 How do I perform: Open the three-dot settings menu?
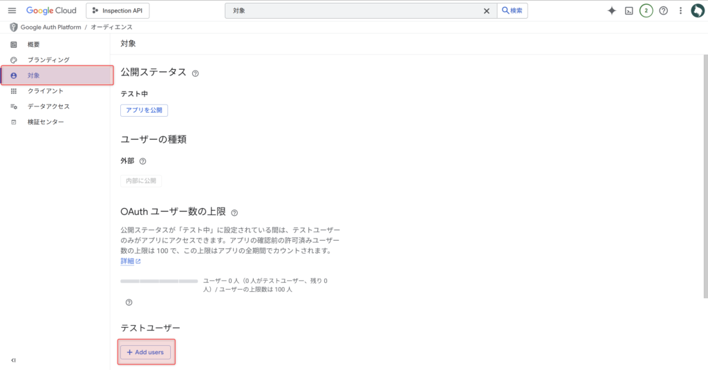point(680,10)
